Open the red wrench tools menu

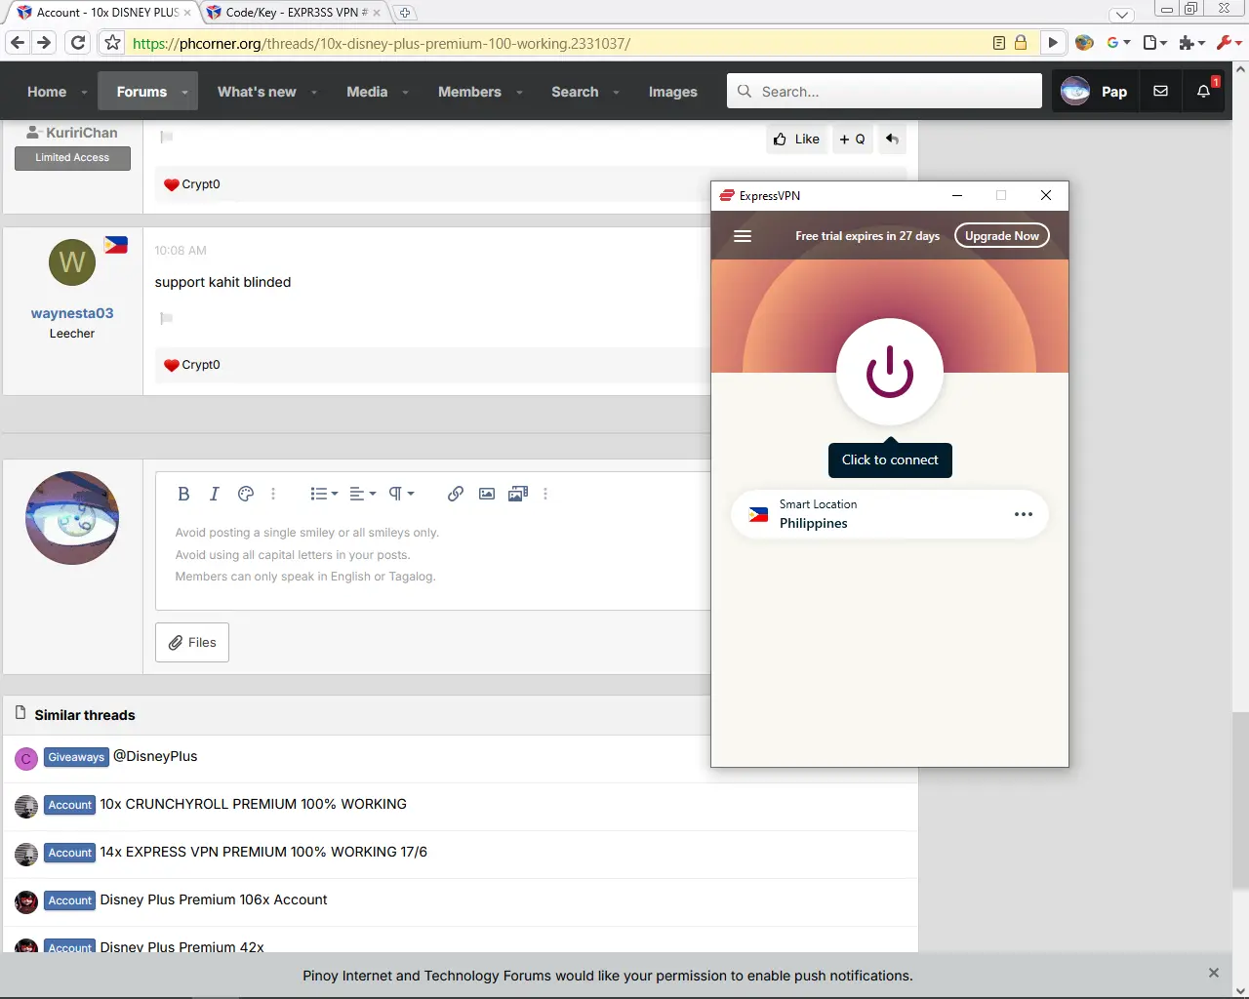(1229, 43)
